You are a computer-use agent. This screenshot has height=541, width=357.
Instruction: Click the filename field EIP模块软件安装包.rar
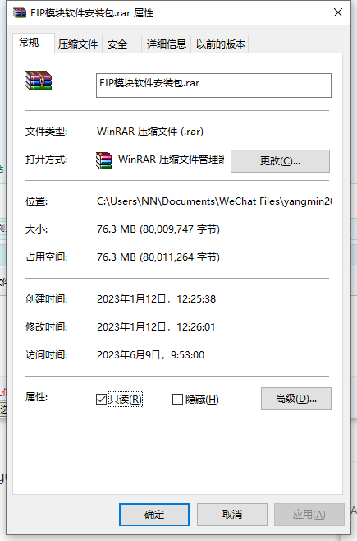(213, 86)
